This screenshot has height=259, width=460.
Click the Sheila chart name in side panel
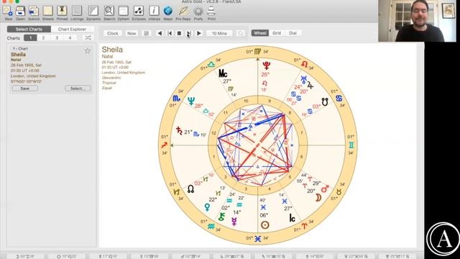click(x=18, y=55)
